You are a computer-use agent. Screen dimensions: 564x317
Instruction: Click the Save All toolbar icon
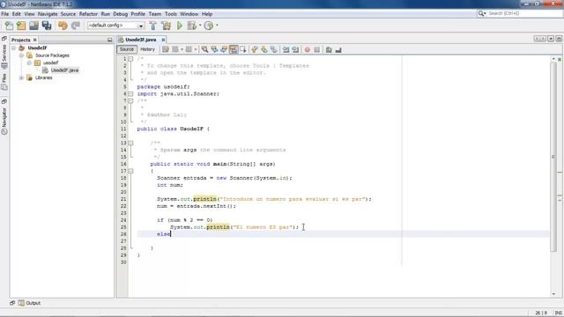pyautogui.click(x=47, y=26)
